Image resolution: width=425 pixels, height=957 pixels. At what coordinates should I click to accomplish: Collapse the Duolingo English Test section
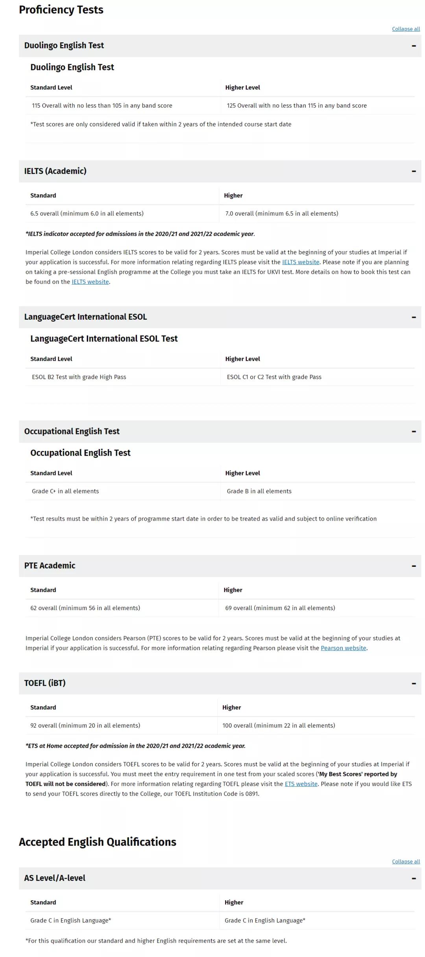pos(414,46)
